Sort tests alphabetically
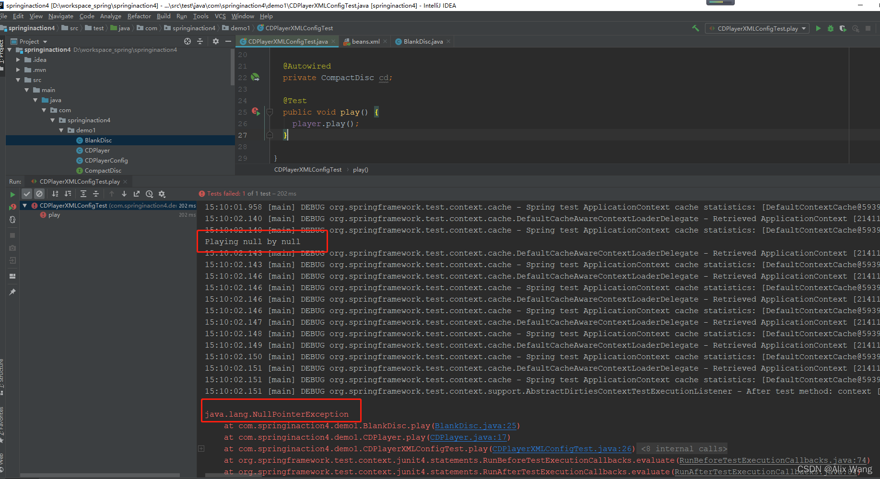880x479 pixels. (x=55, y=194)
